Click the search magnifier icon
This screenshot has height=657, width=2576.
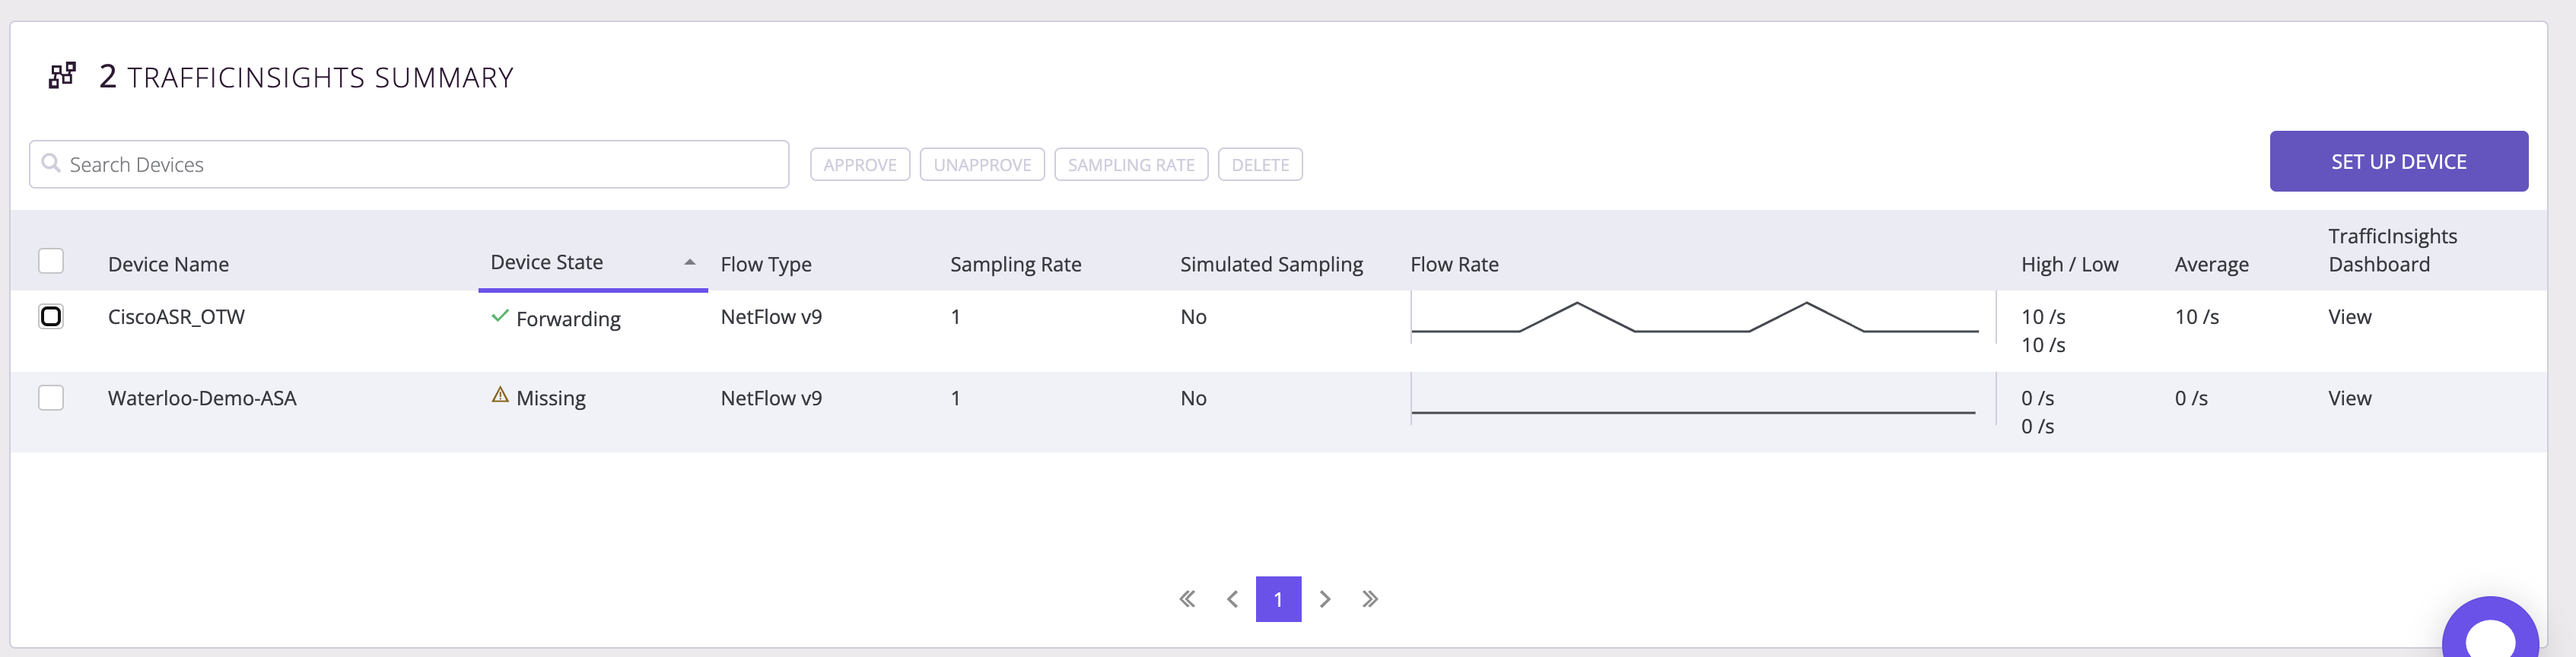51,163
